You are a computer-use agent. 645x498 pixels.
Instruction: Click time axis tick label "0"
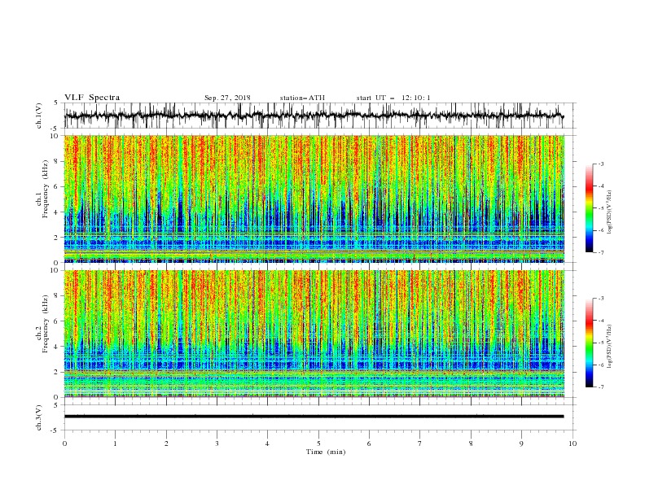point(64,443)
